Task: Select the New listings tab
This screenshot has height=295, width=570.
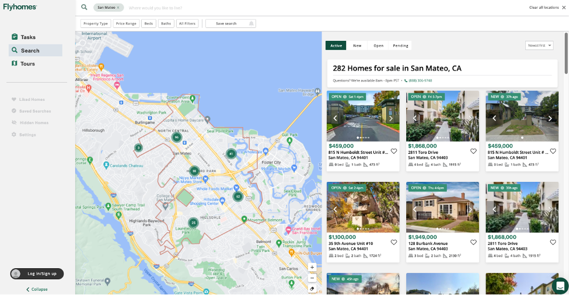Action: click(x=357, y=46)
